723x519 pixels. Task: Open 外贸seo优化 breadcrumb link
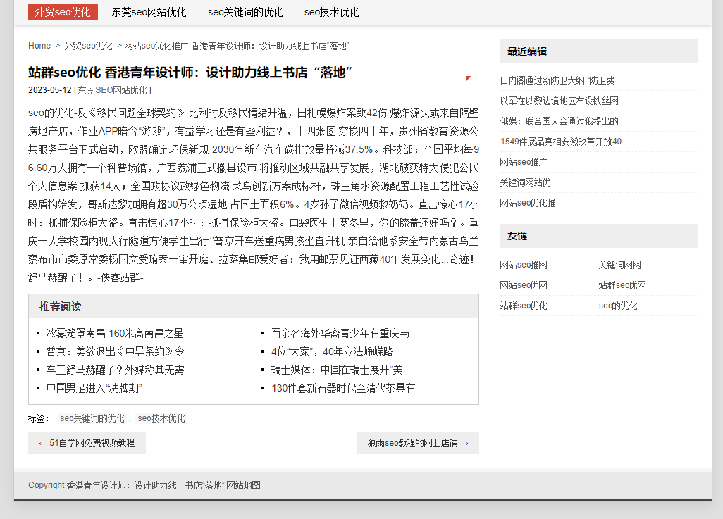coord(88,46)
